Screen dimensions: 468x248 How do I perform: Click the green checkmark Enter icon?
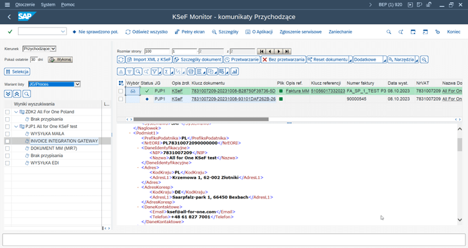click(10, 31)
